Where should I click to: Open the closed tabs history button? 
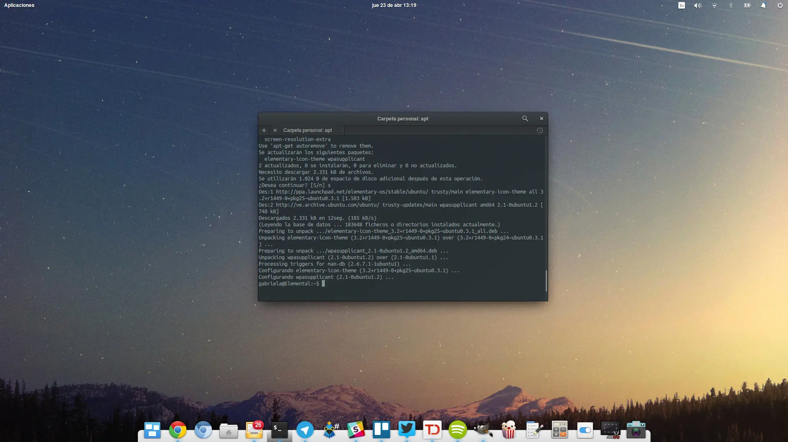540,130
